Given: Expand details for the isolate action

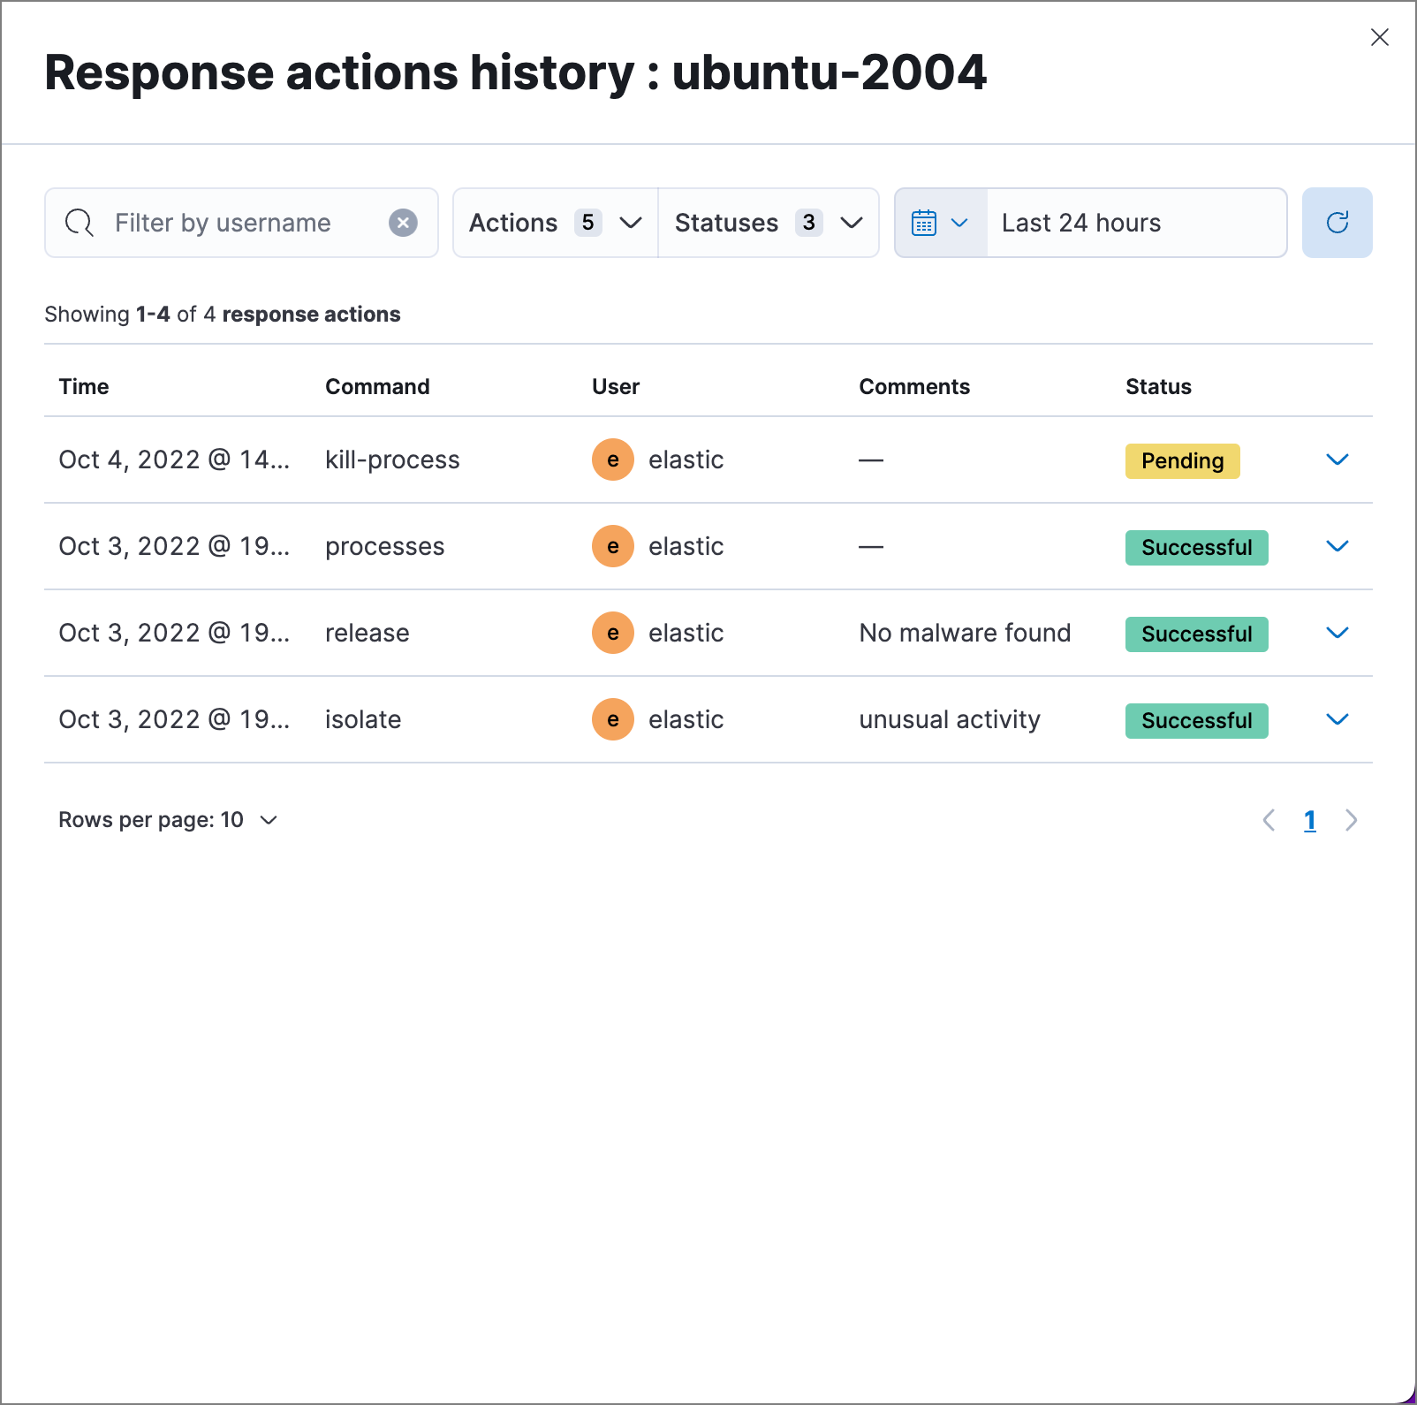Looking at the screenshot, I should 1337,719.
